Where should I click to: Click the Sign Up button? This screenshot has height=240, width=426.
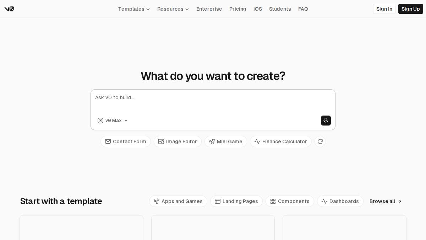tap(411, 9)
